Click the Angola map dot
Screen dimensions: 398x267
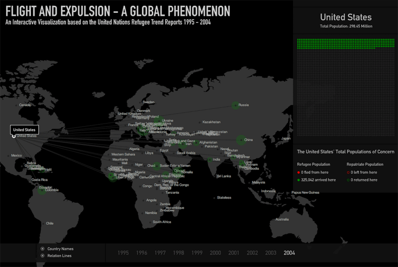click(x=144, y=200)
